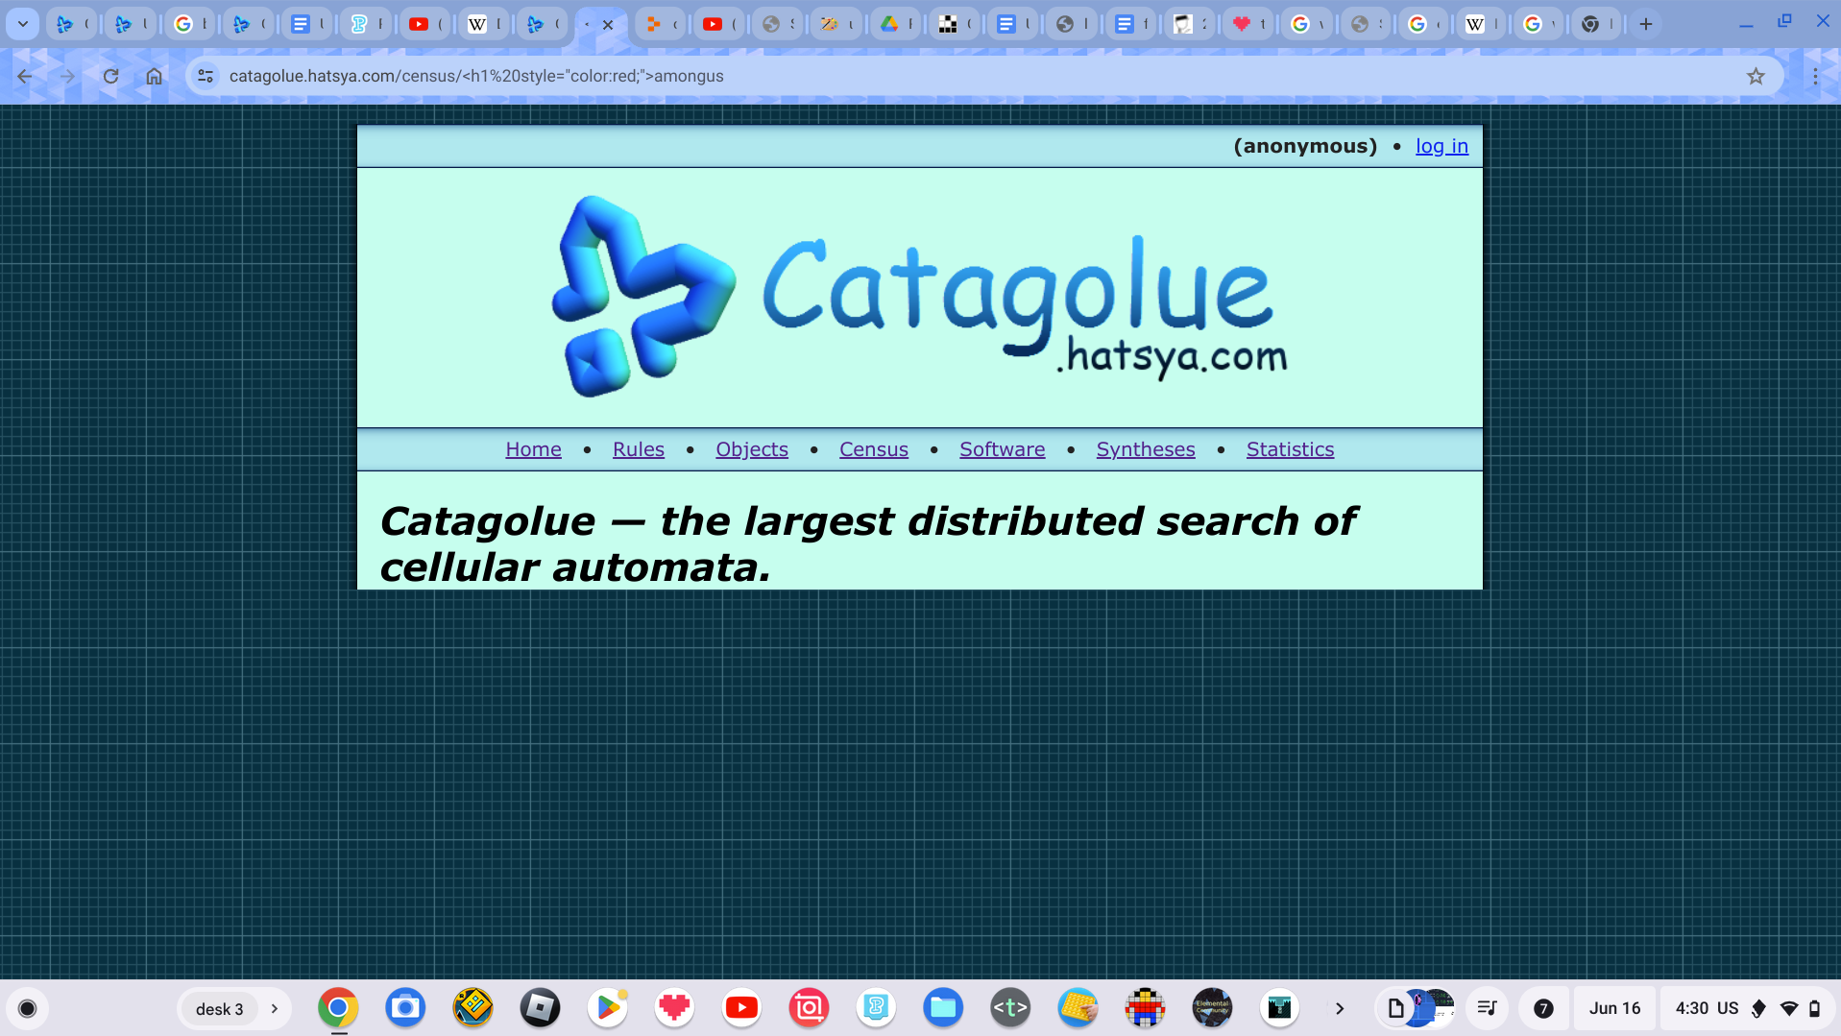This screenshot has height=1036, width=1841.
Task: Open the Syntheses link
Action: (1146, 449)
